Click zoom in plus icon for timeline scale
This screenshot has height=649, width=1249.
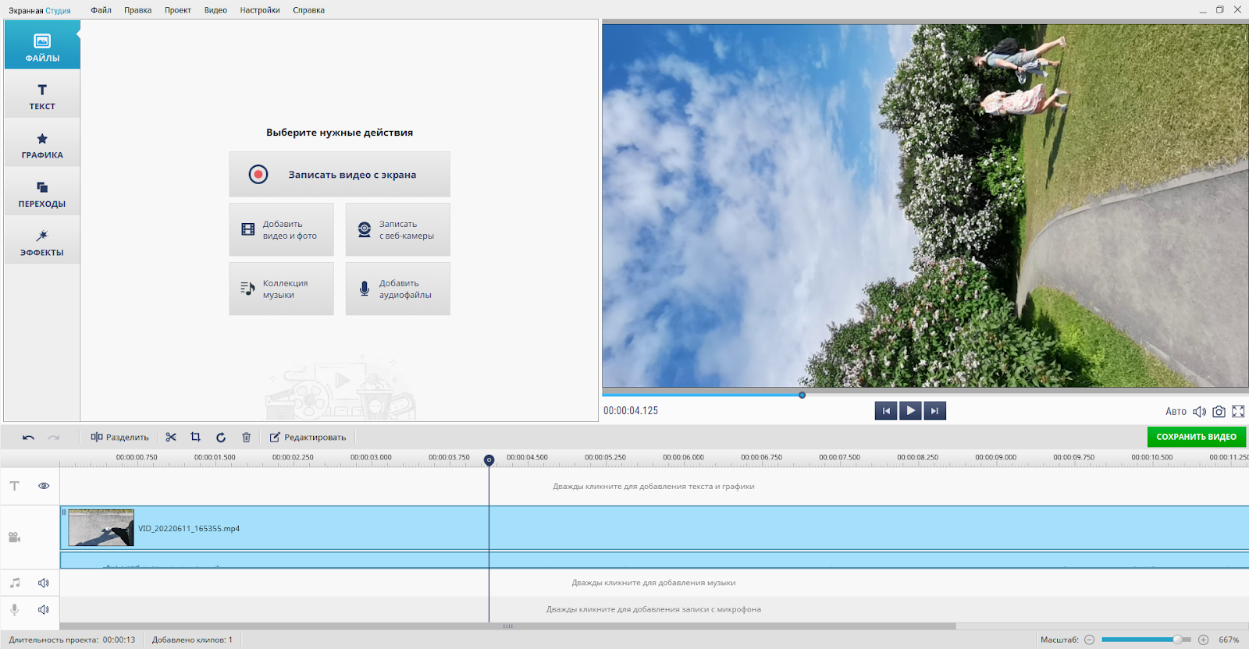(x=1204, y=640)
